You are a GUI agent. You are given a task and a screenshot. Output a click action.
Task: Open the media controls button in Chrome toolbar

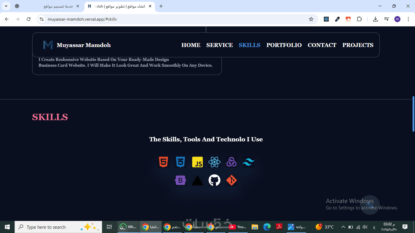point(386,19)
